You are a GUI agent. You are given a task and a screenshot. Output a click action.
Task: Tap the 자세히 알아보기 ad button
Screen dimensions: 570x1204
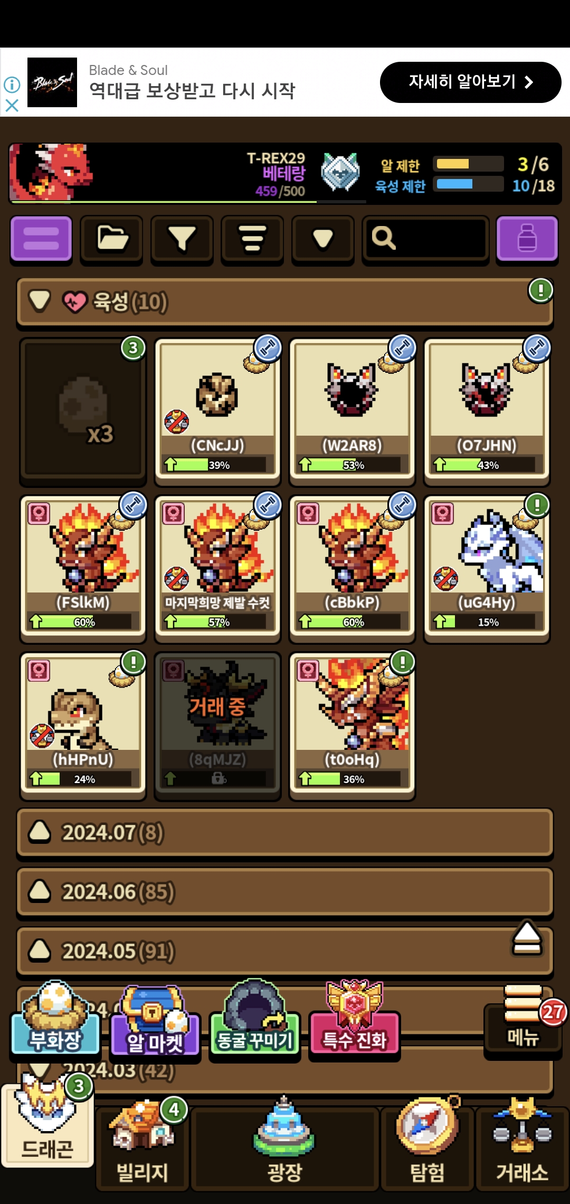(x=470, y=82)
